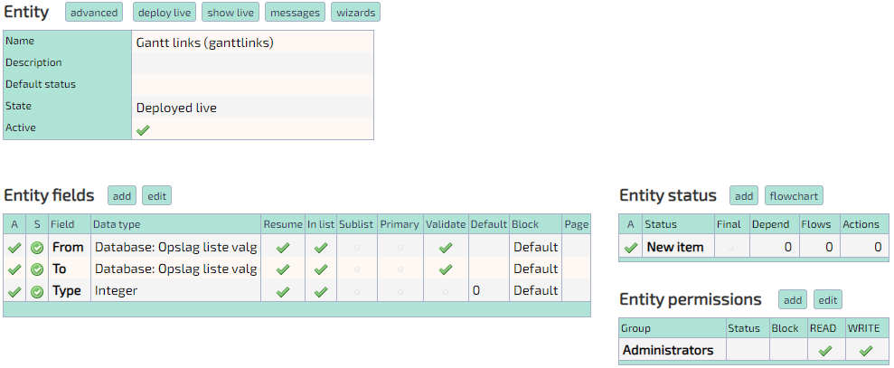Screen dimensions: 894x368
Task: Open the advanced entity settings
Action: [95, 13]
